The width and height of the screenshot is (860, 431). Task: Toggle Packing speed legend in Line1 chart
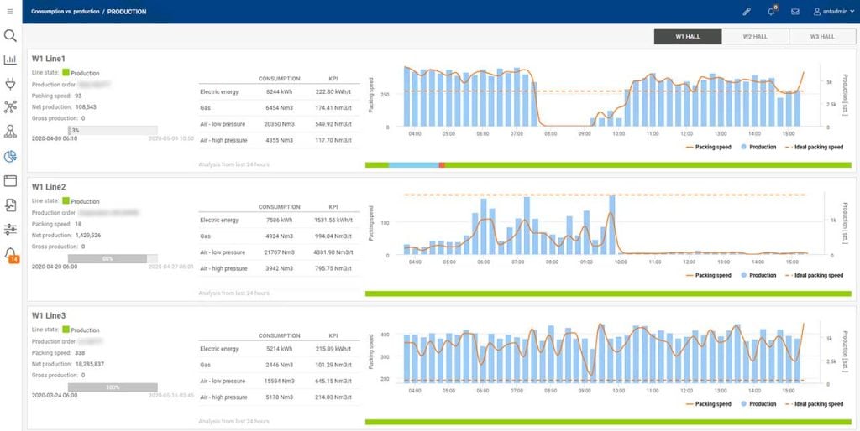pyautogui.click(x=709, y=147)
